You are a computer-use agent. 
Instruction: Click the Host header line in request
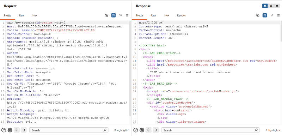tap(65, 26)
